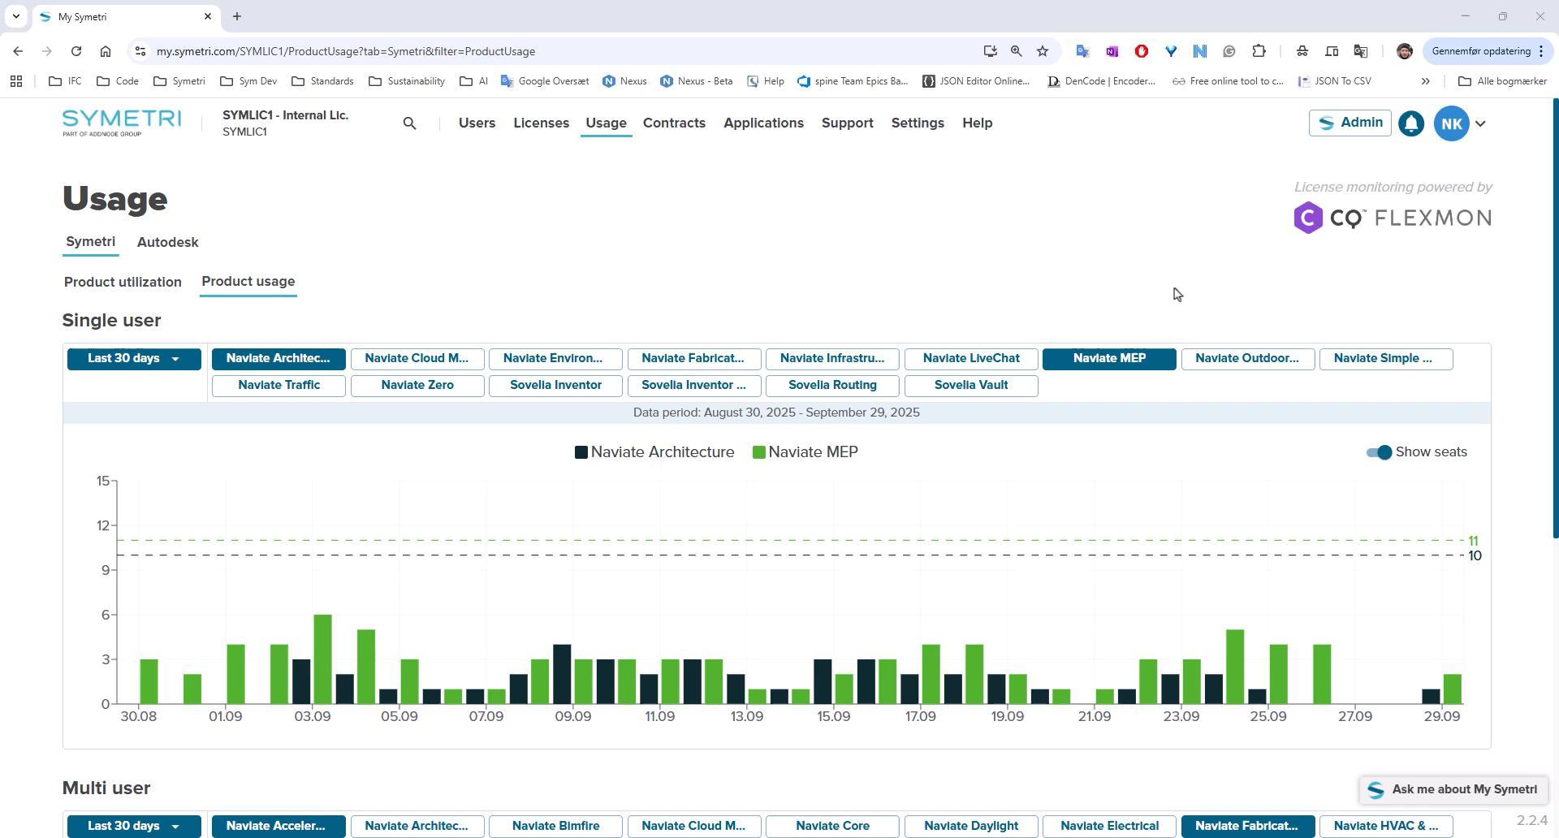
Task: Open IFC bookmarks folder
Action: click(65, 81)
